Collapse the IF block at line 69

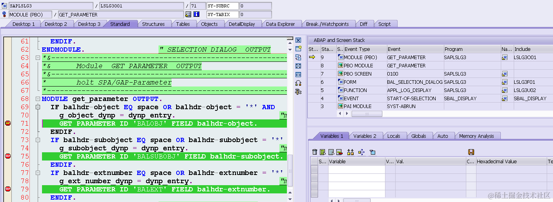38,107
